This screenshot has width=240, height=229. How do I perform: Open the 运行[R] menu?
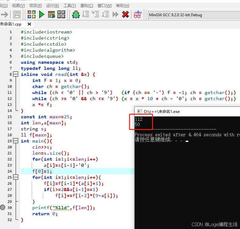pos(52,6)
